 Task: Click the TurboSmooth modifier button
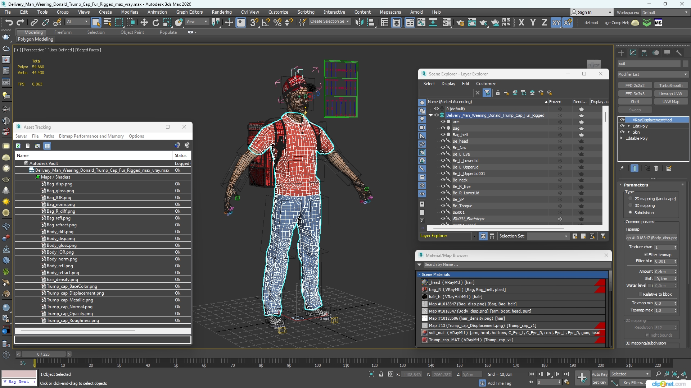(x=670, y=86)
